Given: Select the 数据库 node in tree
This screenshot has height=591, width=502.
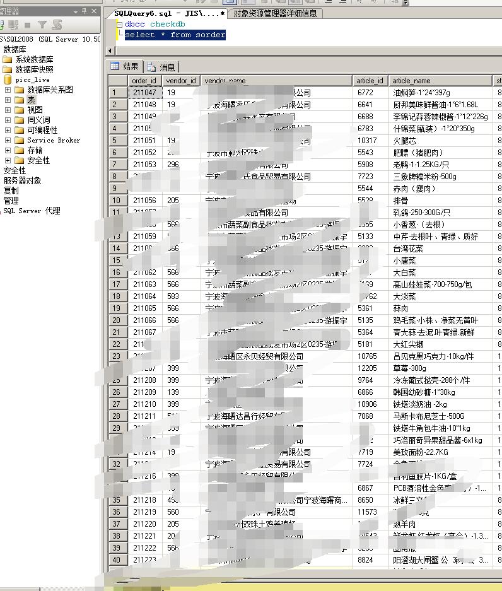Looking at the screenshot, I should pyautogui.click(x=15, y=49).
